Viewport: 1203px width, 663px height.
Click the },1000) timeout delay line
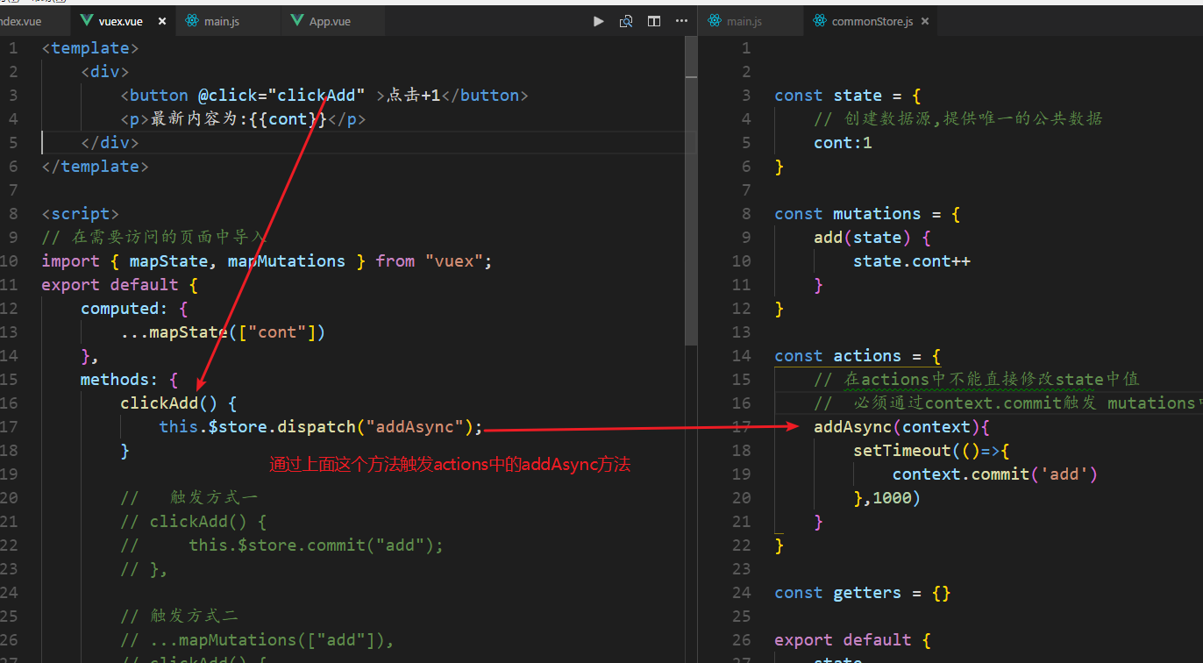click(x=887, y=497)
